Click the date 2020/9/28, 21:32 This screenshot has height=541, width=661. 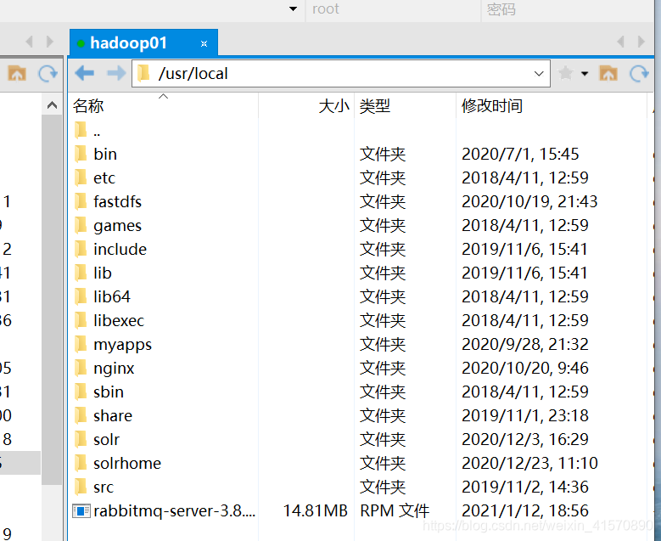(525, 344)
